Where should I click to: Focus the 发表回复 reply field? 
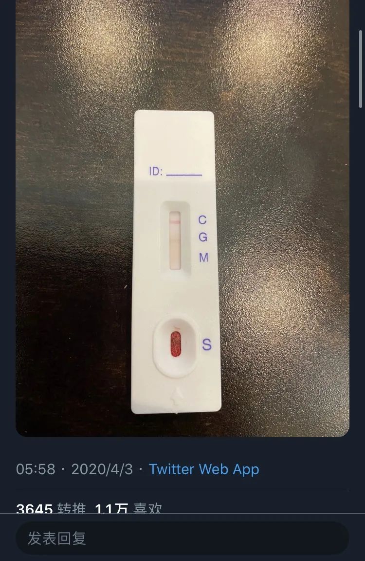coord(182,538)
